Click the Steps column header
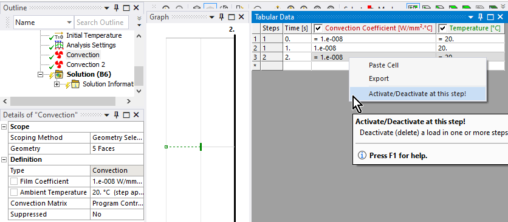 click(x=272, y=28)
